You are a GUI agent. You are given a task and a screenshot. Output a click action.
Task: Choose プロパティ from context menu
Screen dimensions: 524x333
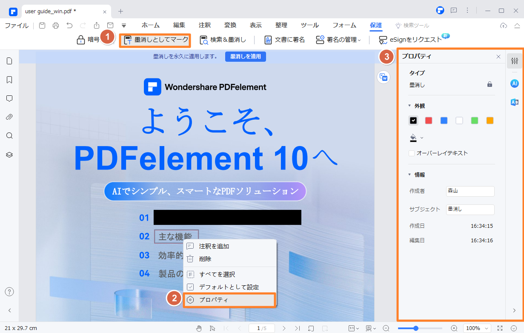tap(230, 300)
